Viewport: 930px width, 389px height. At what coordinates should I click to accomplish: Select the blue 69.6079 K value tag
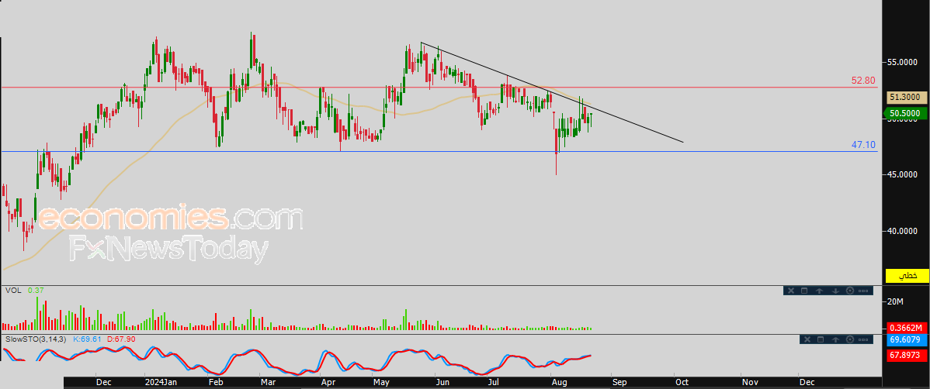(905, 340)
